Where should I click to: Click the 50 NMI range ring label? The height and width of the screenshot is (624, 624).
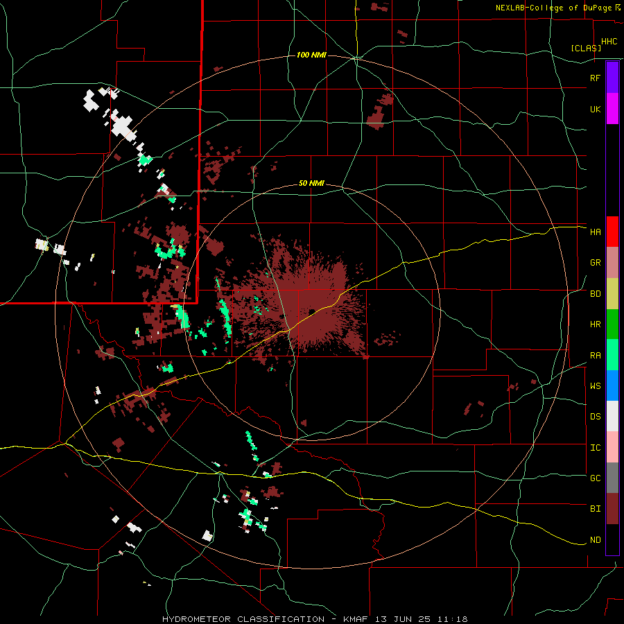click(x=311, y=184)
